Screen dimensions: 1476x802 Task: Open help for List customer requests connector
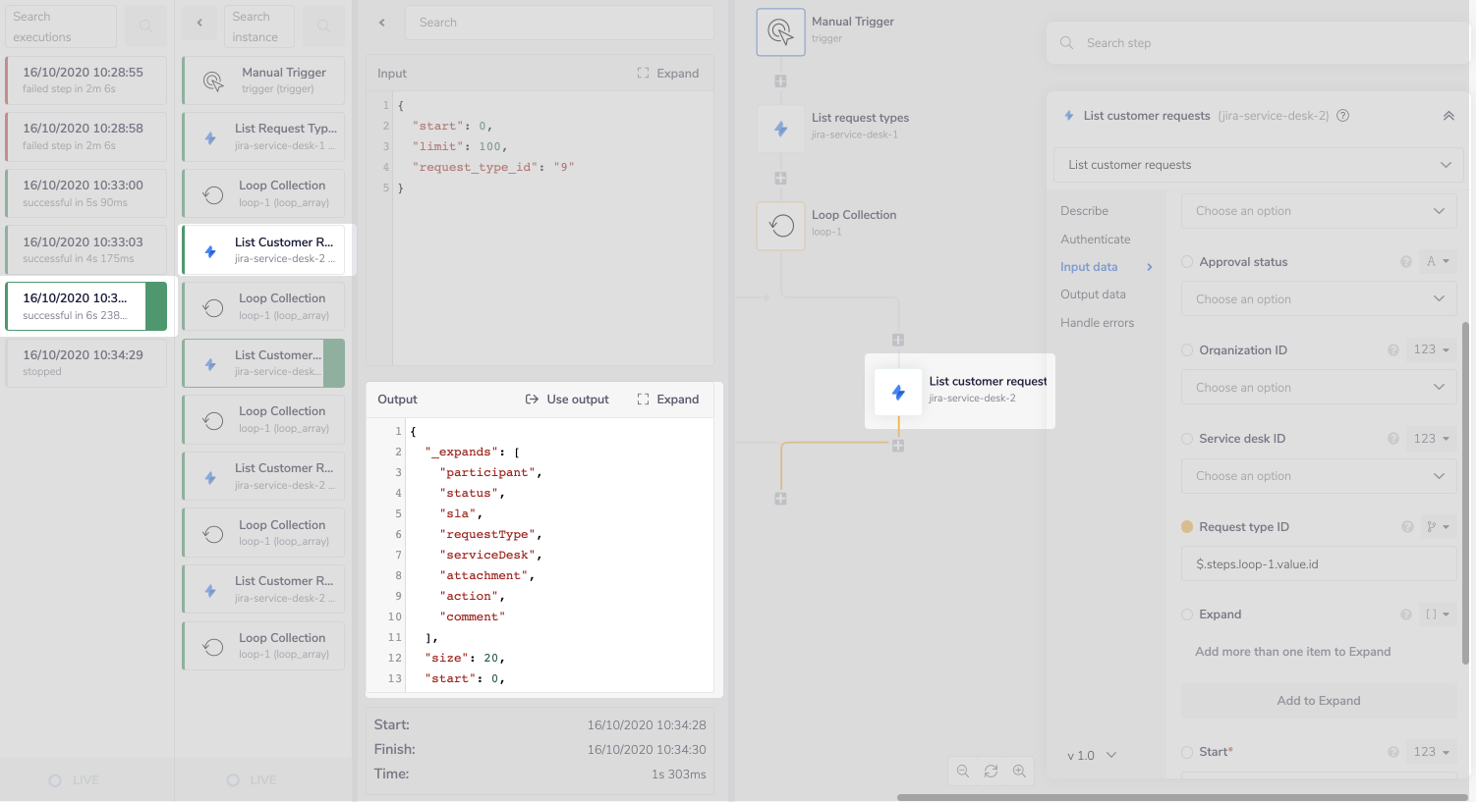point(1342,115)
